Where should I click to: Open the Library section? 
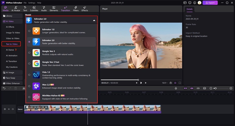point(12,16)
